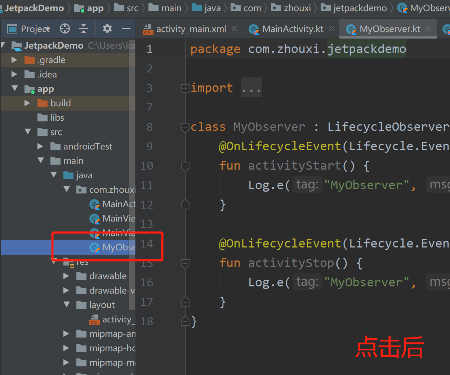Click the locate/scroll-from-source target icon
Viewport: 450px width, 375px height.
65,28
